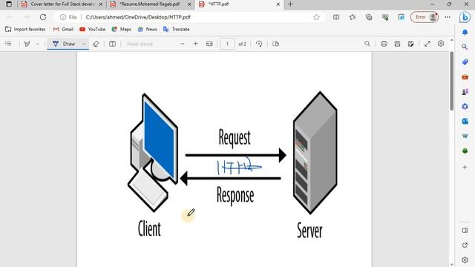
Task: Open the Favorites list
Action: 353,17
